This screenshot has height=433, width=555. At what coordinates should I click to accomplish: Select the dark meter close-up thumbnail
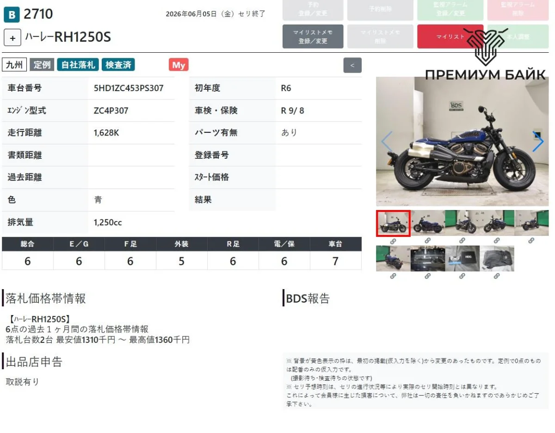click(428, 259)
